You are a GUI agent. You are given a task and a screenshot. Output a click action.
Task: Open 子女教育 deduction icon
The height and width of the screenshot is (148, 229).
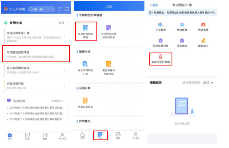pyautogui.click(x=161, y=26)
